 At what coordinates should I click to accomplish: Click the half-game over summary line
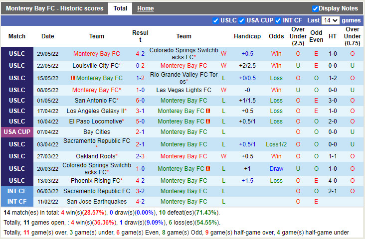click(x=176, y=233)
